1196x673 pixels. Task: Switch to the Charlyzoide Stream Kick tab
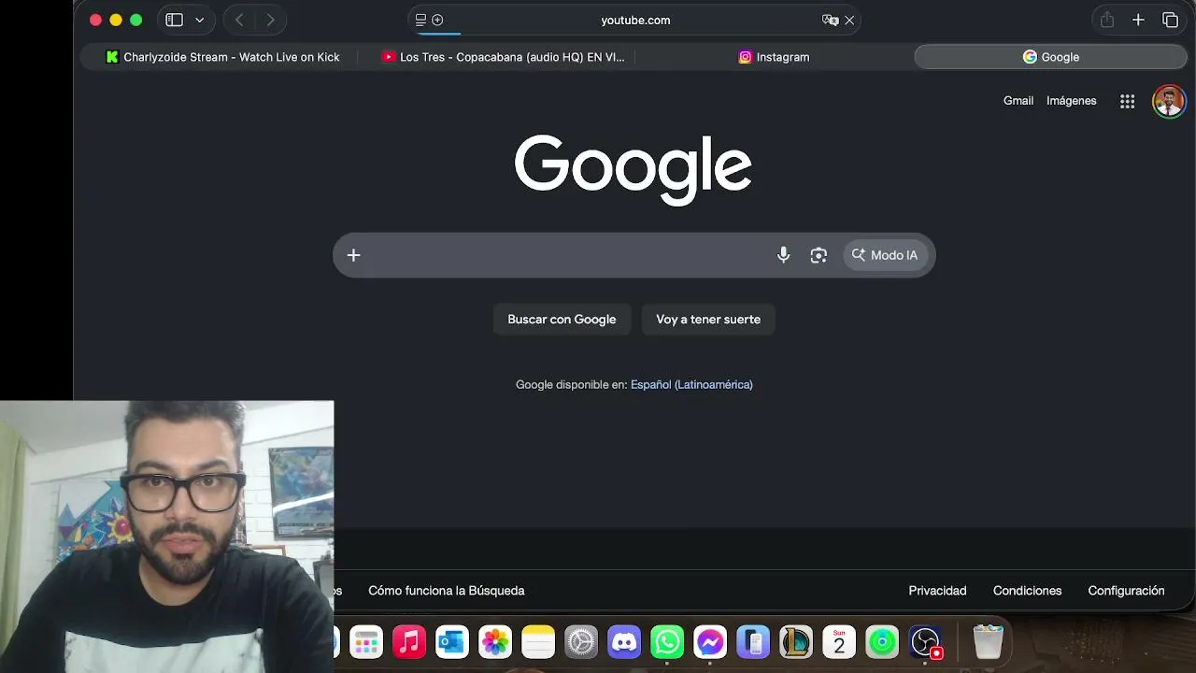222,57
